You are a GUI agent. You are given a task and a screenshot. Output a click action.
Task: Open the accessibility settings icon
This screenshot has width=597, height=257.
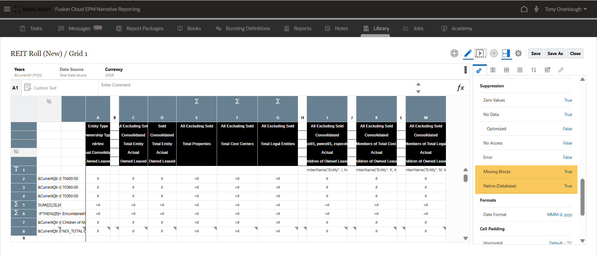coord(536,9)
